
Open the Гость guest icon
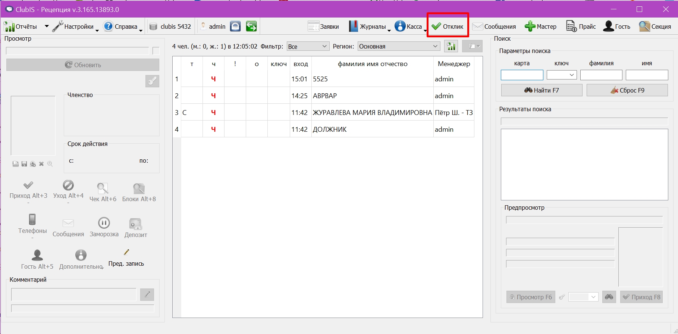click(x=609, y=26)
